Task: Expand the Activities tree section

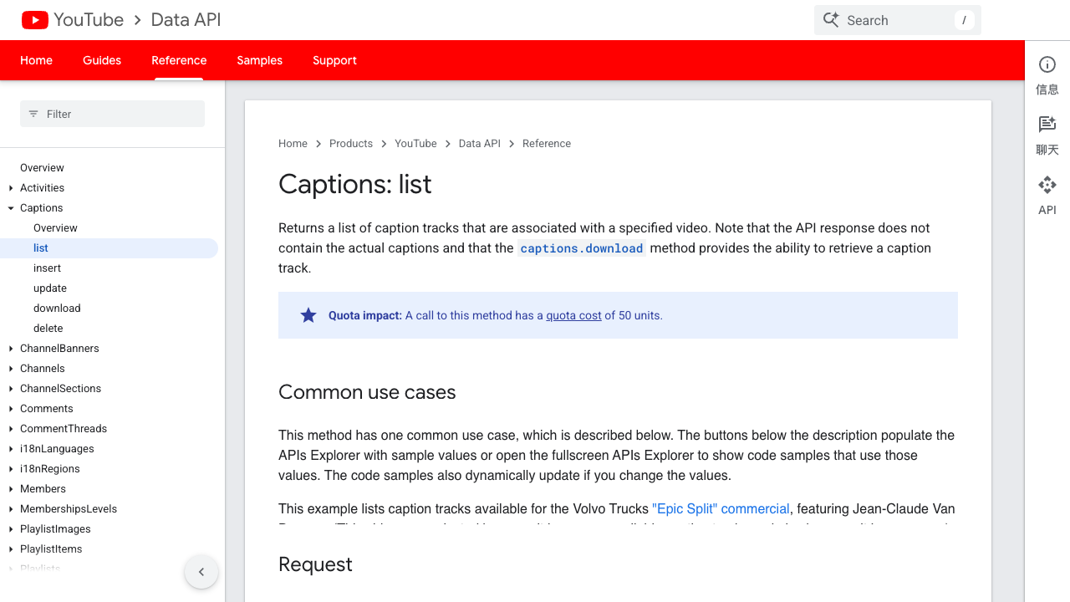Action: pos(11,188)
